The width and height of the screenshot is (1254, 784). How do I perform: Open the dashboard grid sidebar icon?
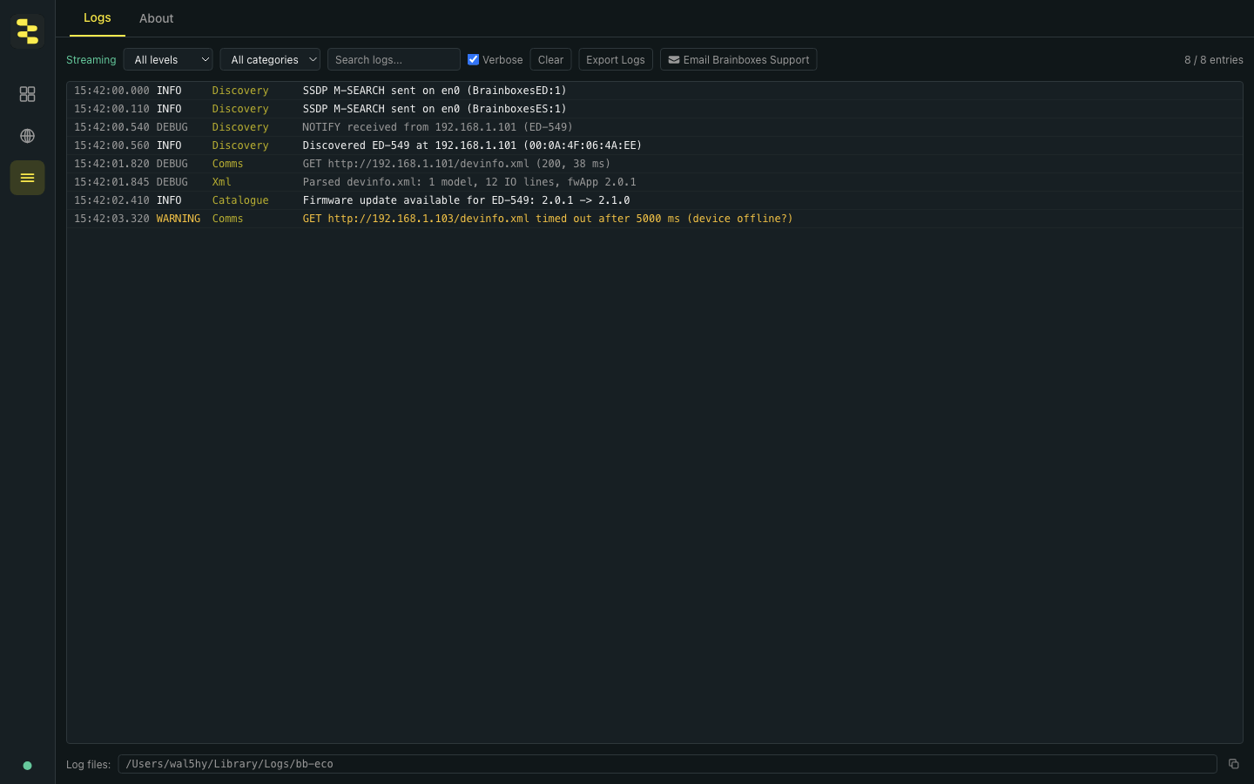pos(27,94)
